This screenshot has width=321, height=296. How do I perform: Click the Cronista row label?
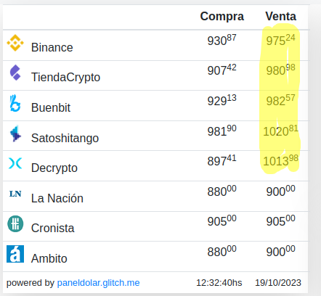click(53, 228)
